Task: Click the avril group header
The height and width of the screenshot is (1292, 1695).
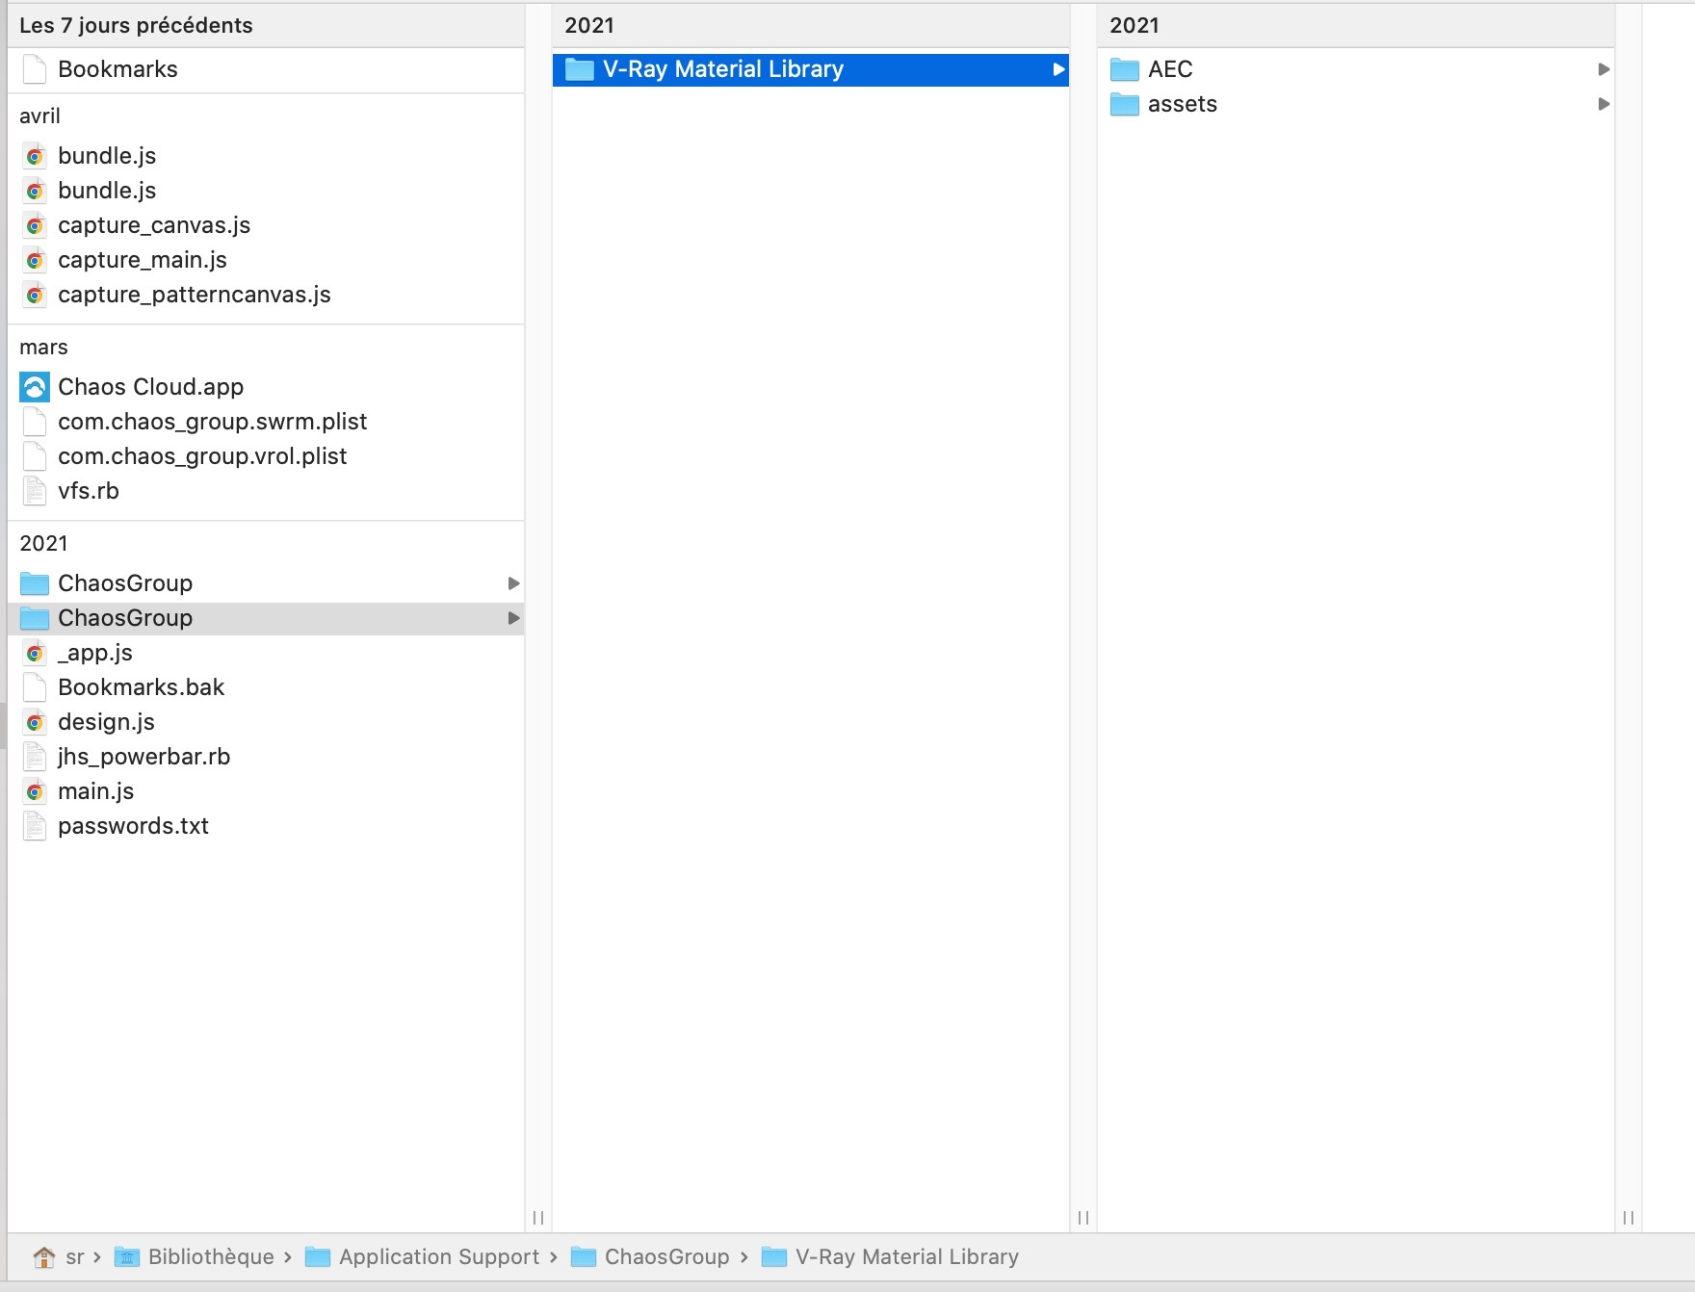Action: tap(39, 116)
